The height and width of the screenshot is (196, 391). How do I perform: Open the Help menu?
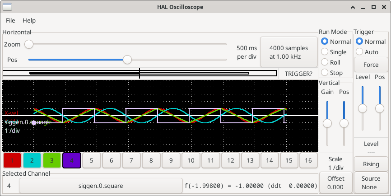29,20
